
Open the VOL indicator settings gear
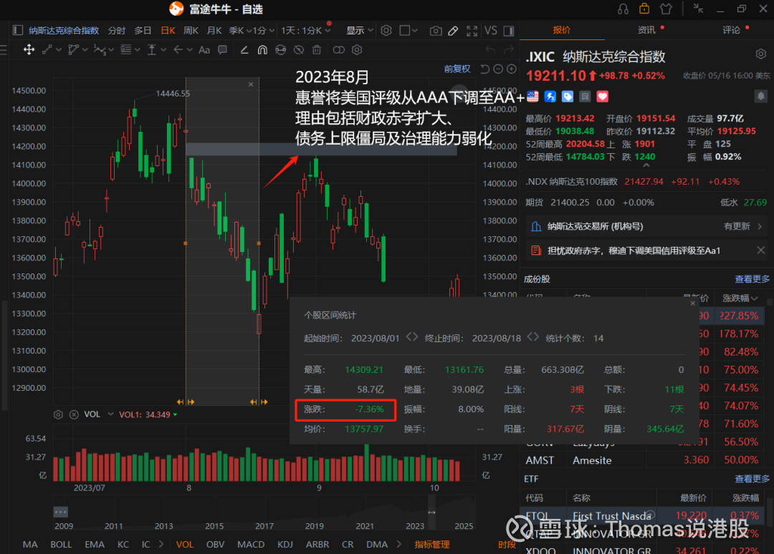click(58, 414)
